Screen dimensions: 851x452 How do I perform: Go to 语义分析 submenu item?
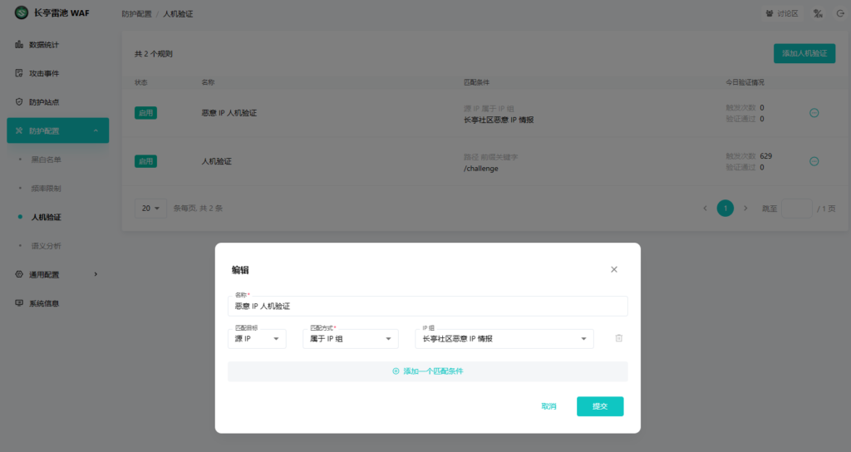(x=47, y=246)
